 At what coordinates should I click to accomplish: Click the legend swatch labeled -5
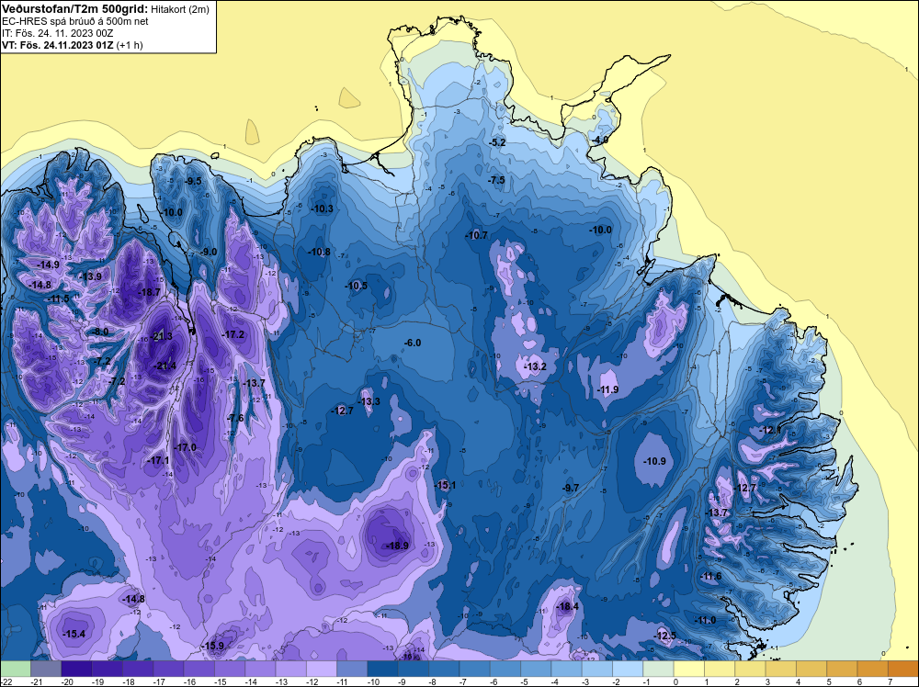point(535,669)
